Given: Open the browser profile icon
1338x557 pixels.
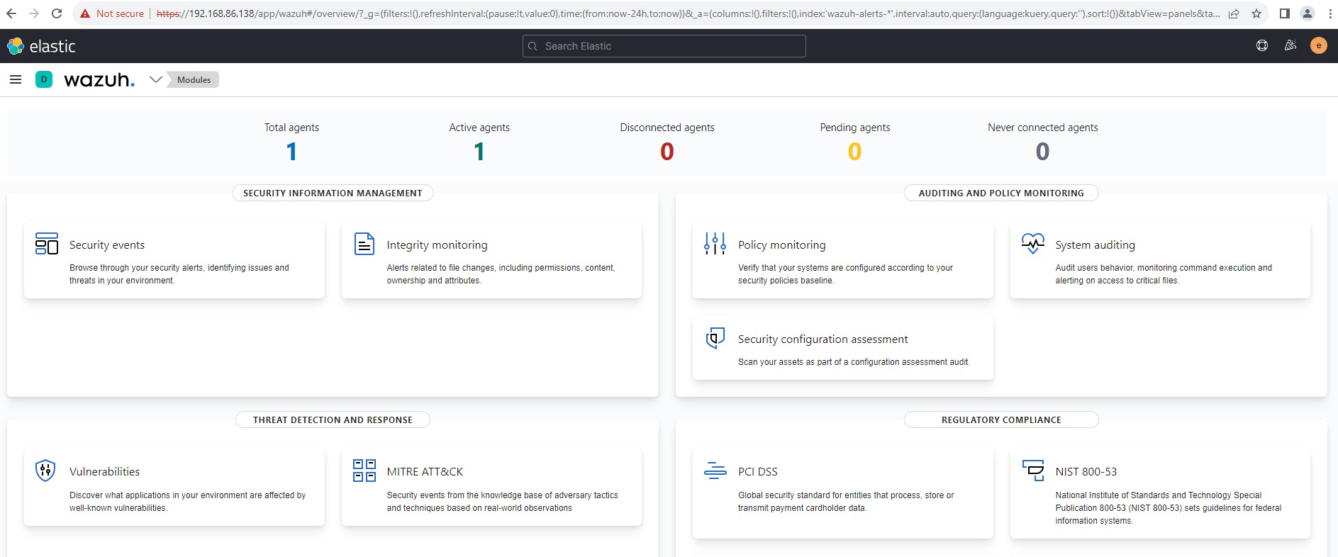Looking at the screenshot, I should [1308, 13].
